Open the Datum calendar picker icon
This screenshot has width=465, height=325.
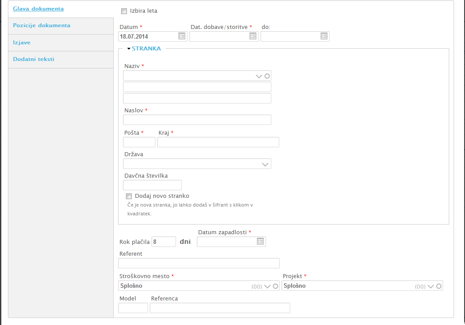182,36
